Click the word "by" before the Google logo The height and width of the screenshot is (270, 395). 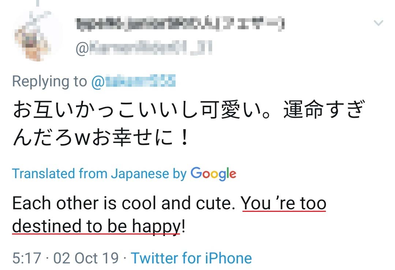pos(180,173)
